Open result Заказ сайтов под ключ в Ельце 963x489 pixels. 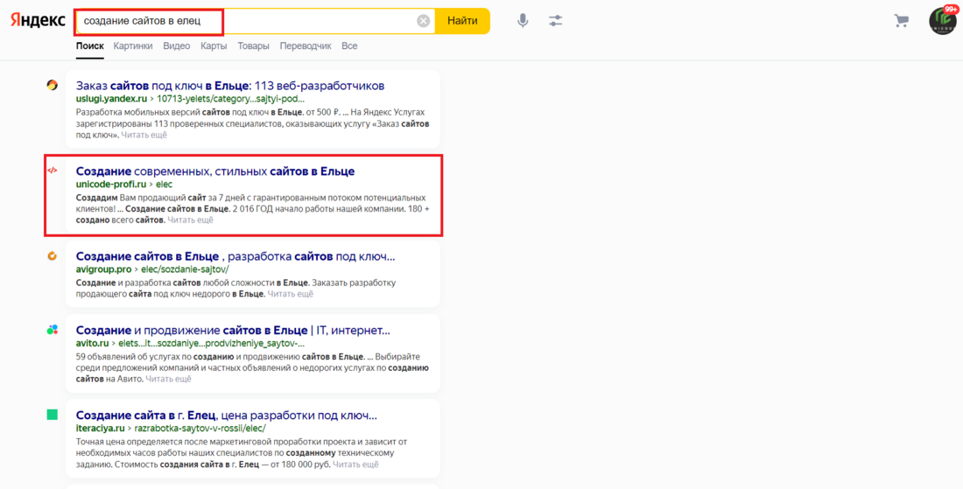[x=230, y=86]
